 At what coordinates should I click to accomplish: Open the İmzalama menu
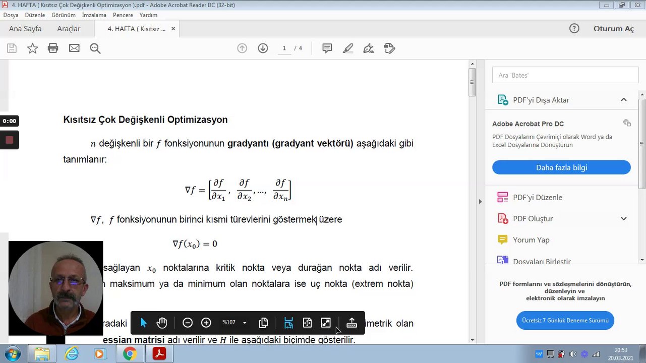tap(94, 15)
